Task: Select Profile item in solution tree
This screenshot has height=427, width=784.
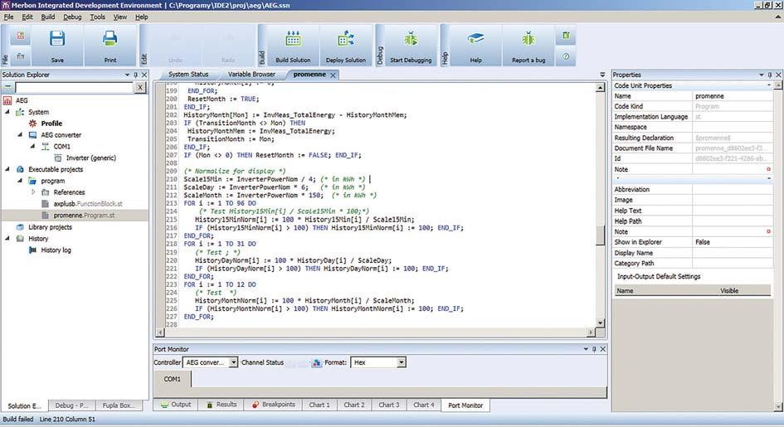Action: coord(51,124)
